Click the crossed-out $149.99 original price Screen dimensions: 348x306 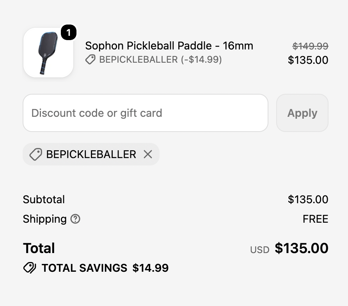tap(310, 46)
